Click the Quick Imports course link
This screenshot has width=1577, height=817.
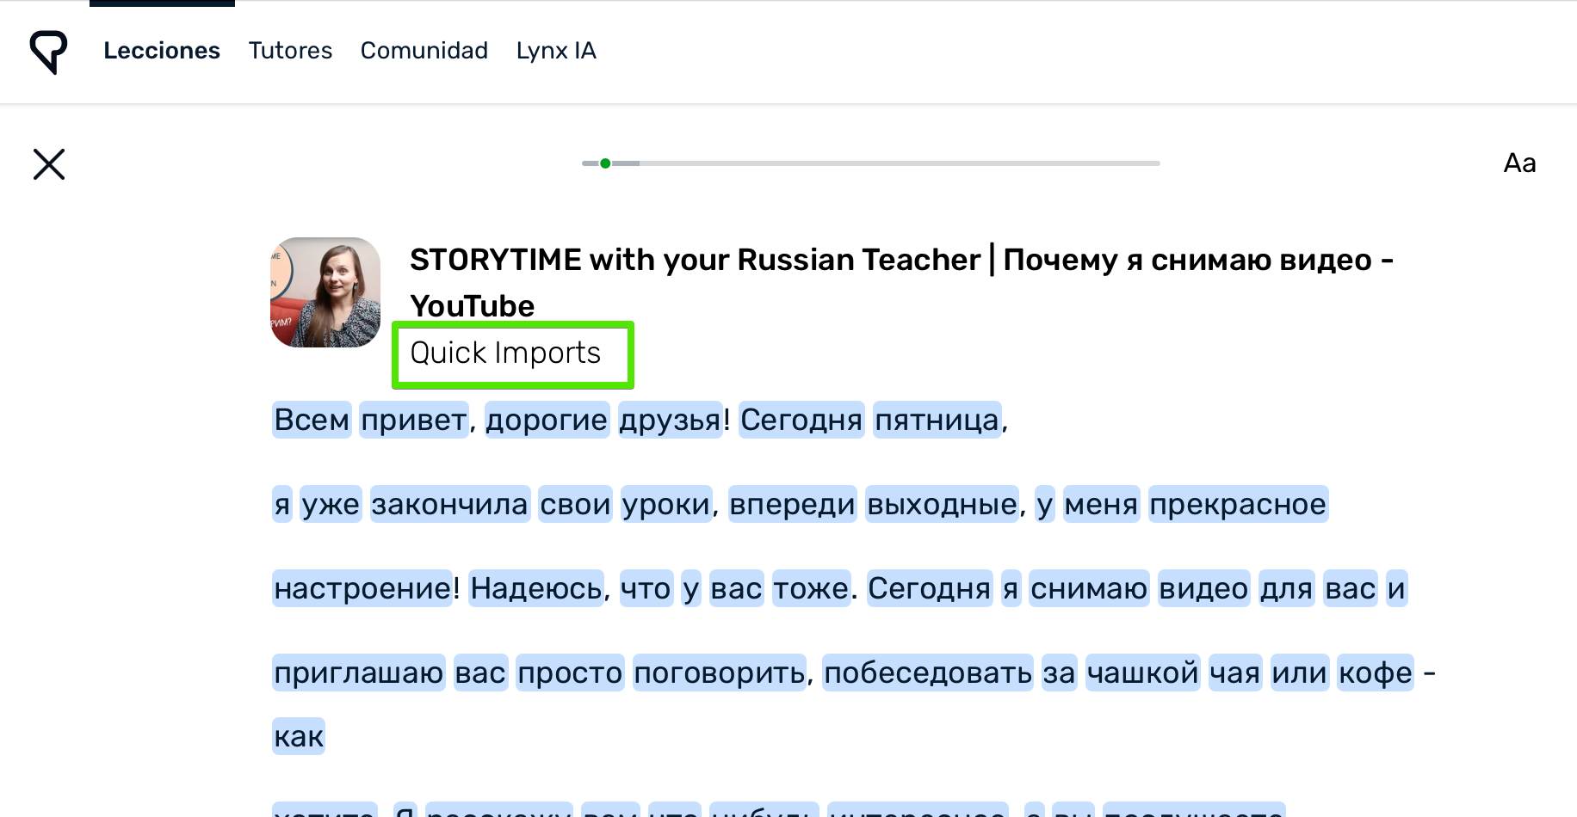coord(505,353)
